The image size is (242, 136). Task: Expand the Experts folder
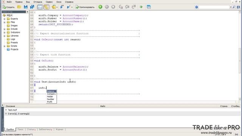(x=5, y=19)
